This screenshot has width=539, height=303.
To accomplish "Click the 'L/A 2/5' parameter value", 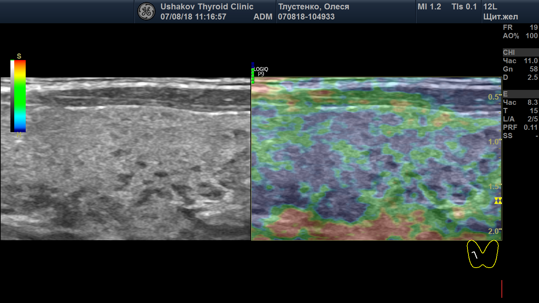I will [520, 119].
